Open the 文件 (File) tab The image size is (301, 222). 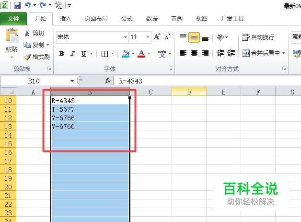pos(13,18)
